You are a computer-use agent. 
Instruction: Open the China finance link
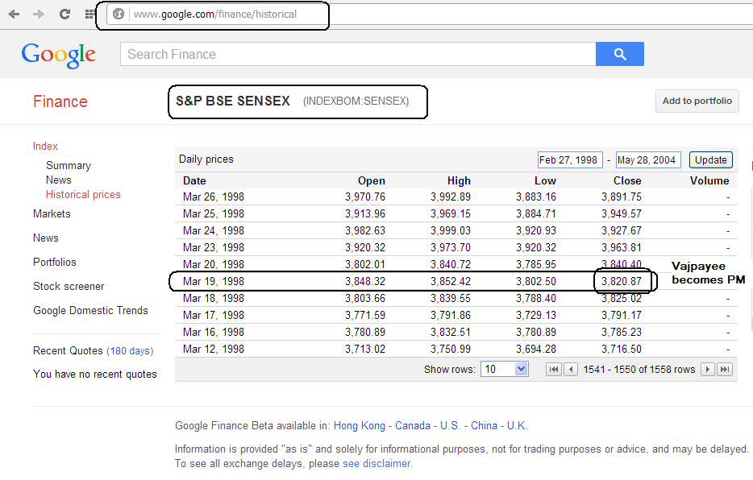click(x=484, y=426)
